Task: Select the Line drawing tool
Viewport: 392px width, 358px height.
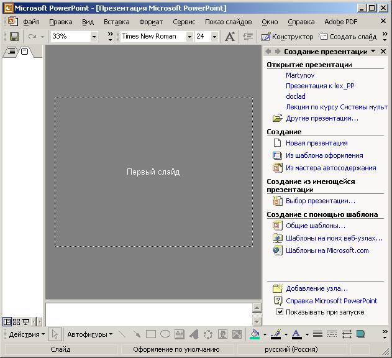Action: tap(122, 334)
